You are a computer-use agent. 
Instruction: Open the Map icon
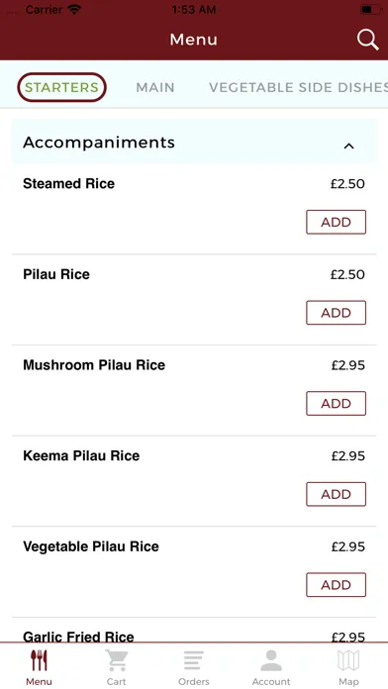click(x=348, y=660)
